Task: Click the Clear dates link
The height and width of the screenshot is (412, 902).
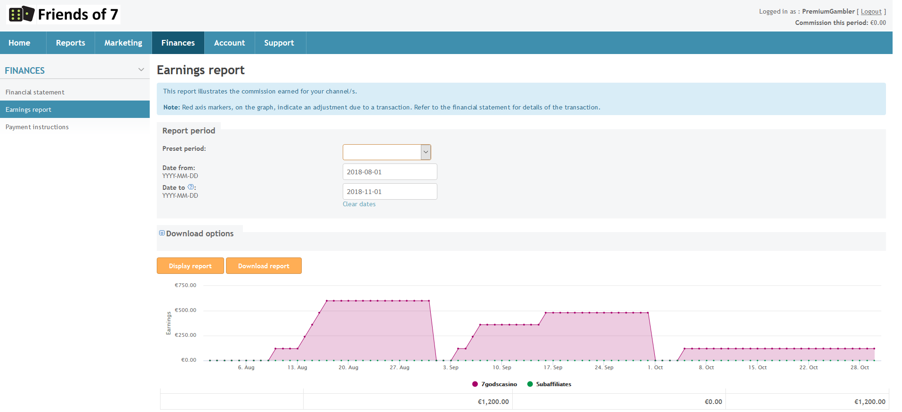Action: click(x=359, y=204)
